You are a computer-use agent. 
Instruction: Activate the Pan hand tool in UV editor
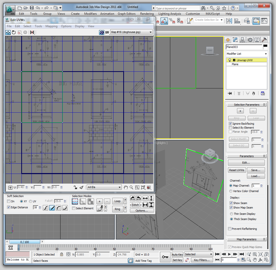pyautogui.click(x=126, y=187)
